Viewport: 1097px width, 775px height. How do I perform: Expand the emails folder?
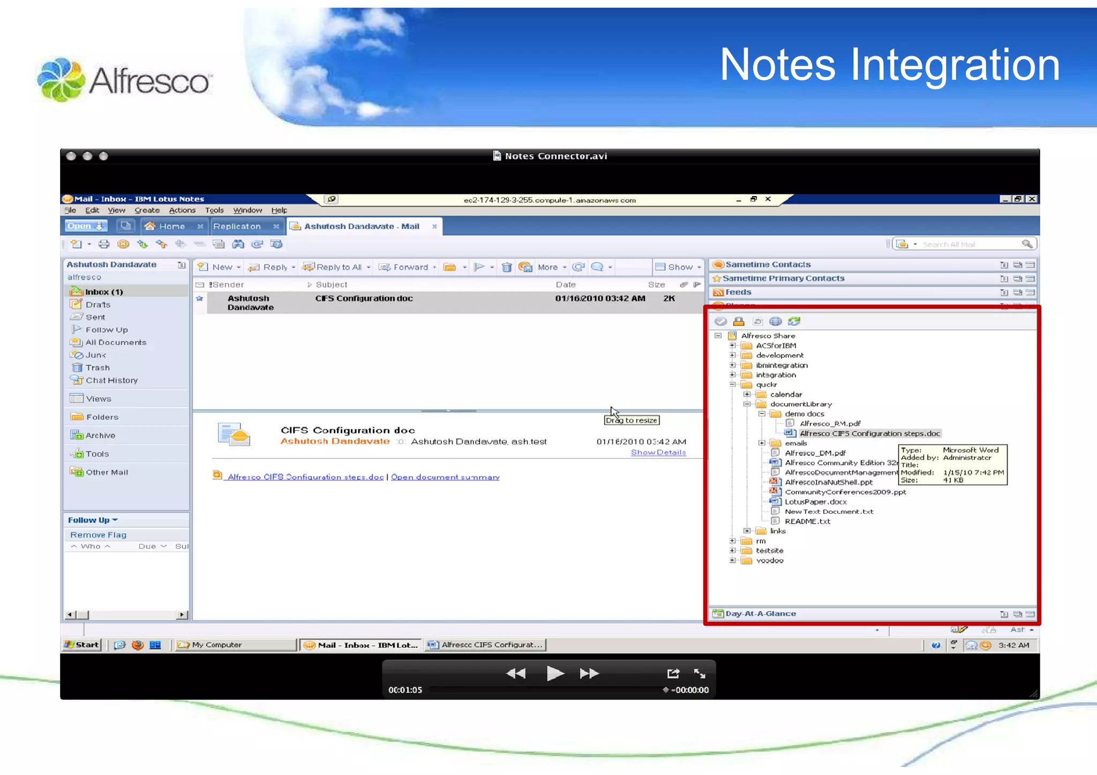761,443
